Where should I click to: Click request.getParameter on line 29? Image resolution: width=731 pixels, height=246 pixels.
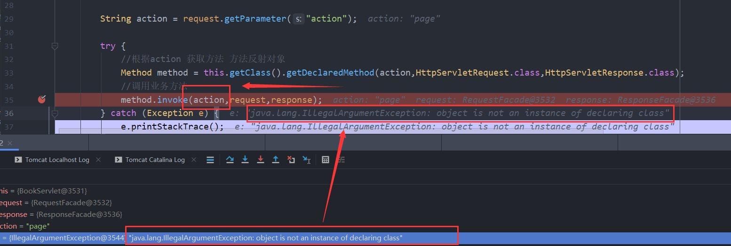(234, 19)
